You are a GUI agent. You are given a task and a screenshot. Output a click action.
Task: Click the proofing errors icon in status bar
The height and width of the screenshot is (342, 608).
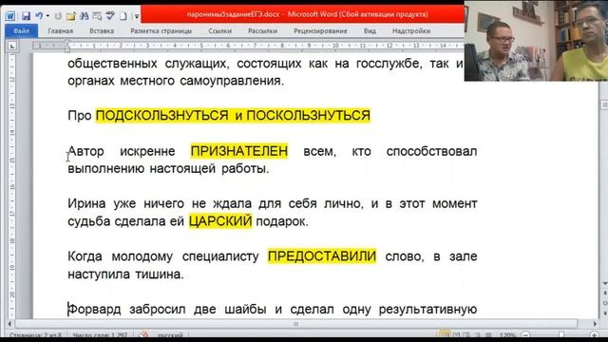(x=144, y=334)
